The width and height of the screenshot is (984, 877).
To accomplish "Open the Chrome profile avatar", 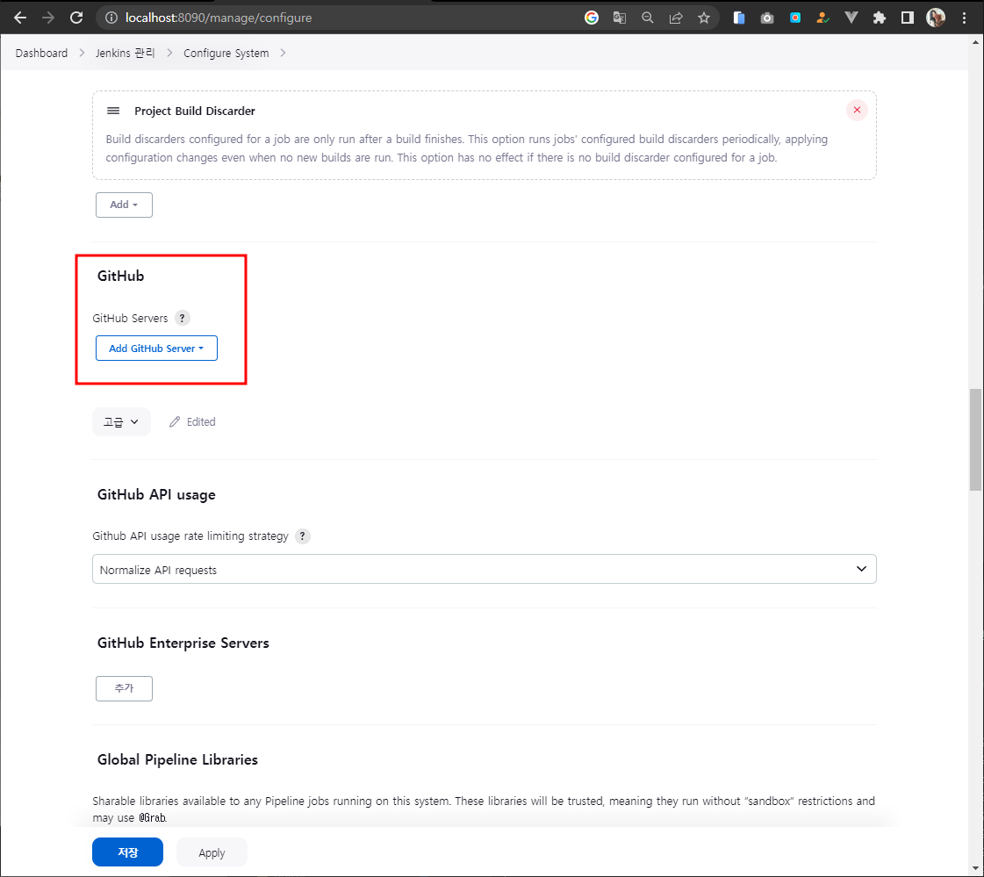I will point(936,18).
